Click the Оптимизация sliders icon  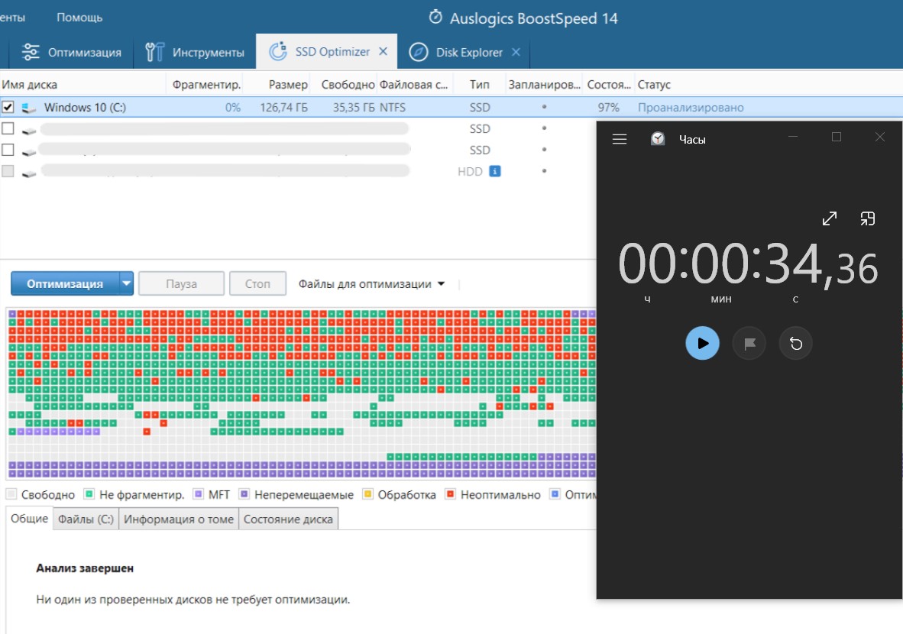(x=31, y=53)
